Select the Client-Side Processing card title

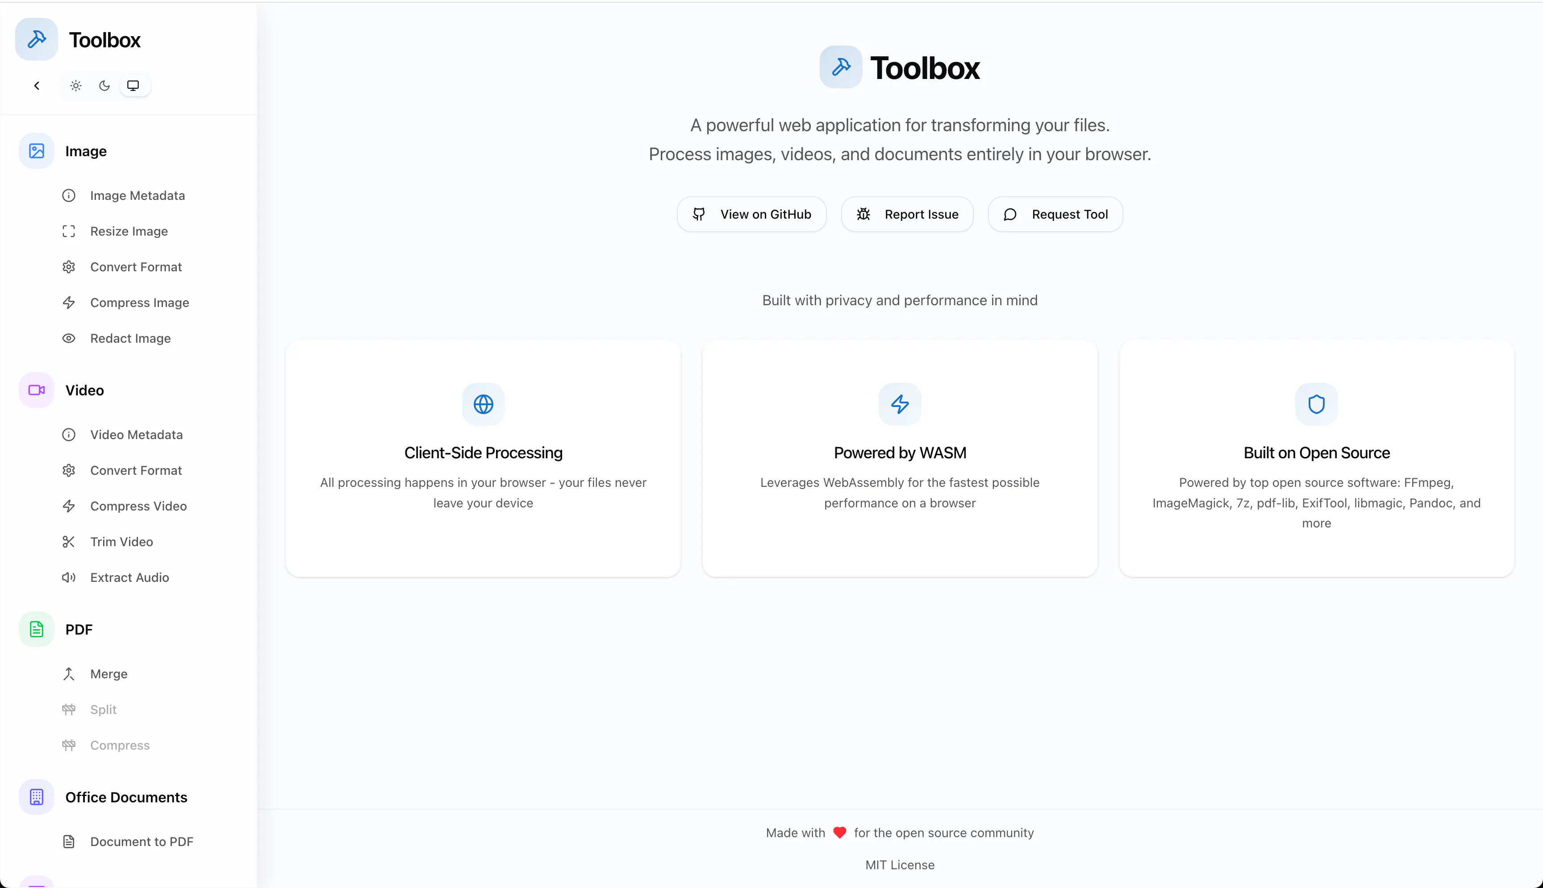click(x=483, y=452)
